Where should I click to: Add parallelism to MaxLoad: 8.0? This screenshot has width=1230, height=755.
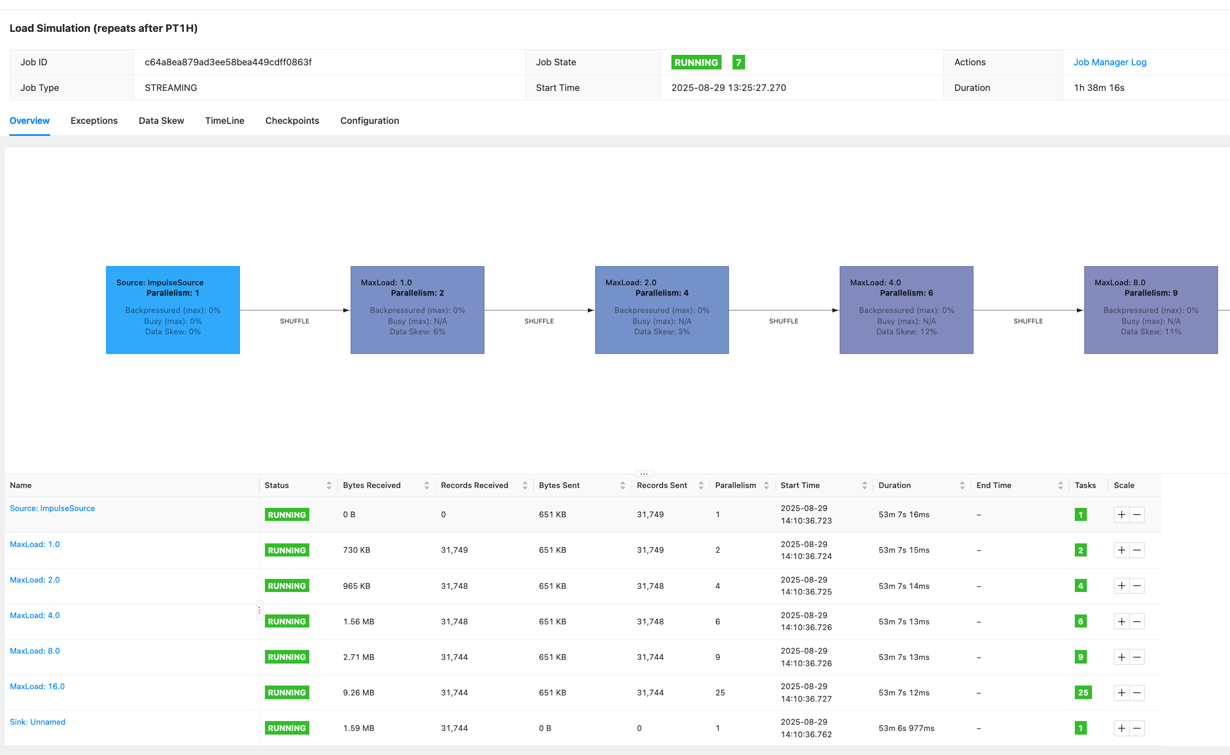tap(1121, 657)
